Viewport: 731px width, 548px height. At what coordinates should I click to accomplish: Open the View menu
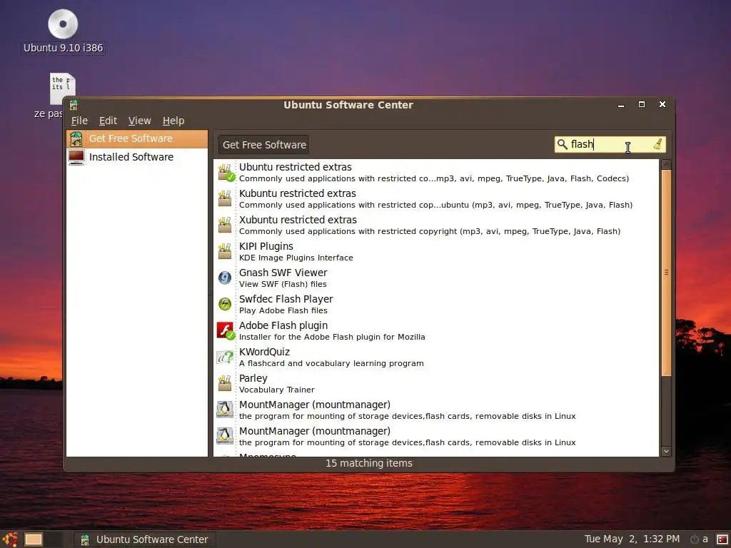[139, 121]
